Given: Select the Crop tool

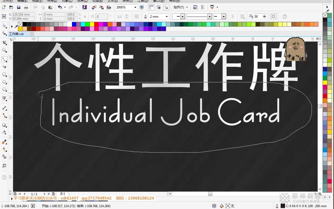Looking at the screenshot, I should [4, 43].
